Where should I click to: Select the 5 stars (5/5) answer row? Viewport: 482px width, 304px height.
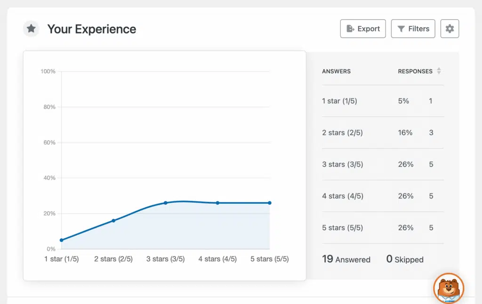(x=383, y=228)
